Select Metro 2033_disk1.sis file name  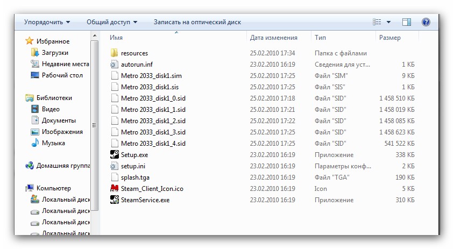pos(150,87)
